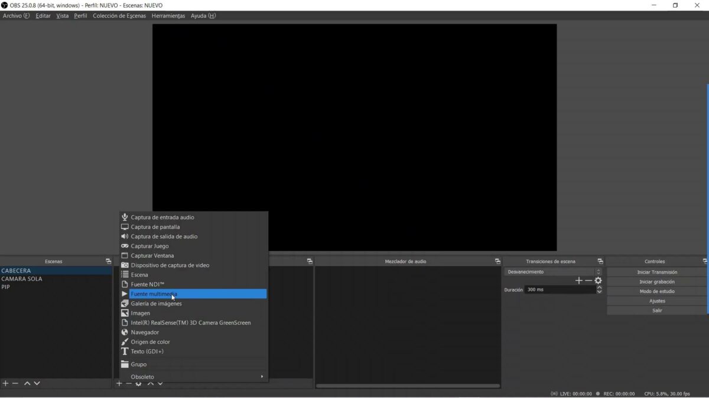The image size is (709, 398).
Task: Open the Herramientas menu
Action: click(168, 16)
